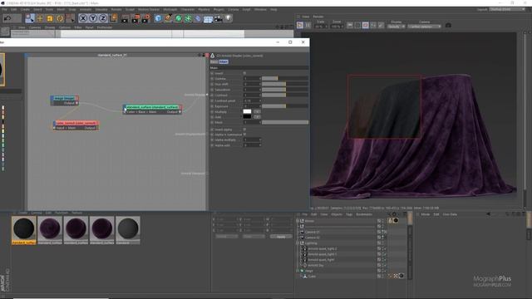Click the Cube primitive icon

[x=158, y=18]
